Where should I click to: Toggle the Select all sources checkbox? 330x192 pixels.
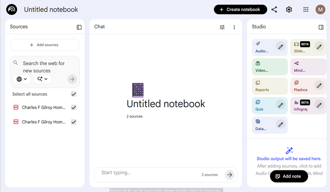[74, 94]
